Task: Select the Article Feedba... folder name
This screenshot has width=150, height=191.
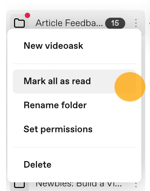Action: coord(69,23)
